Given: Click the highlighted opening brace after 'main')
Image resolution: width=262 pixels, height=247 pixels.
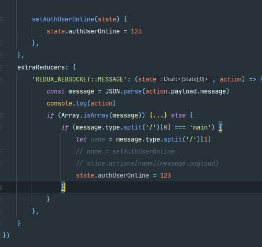Looking at the screenshot, I should click(220, 127).
